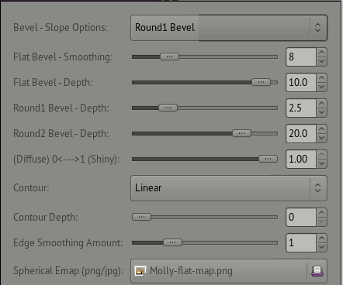Click the Contour Depth slider handle
Viewport: 343px width, 285px height.
pos(141,217)
